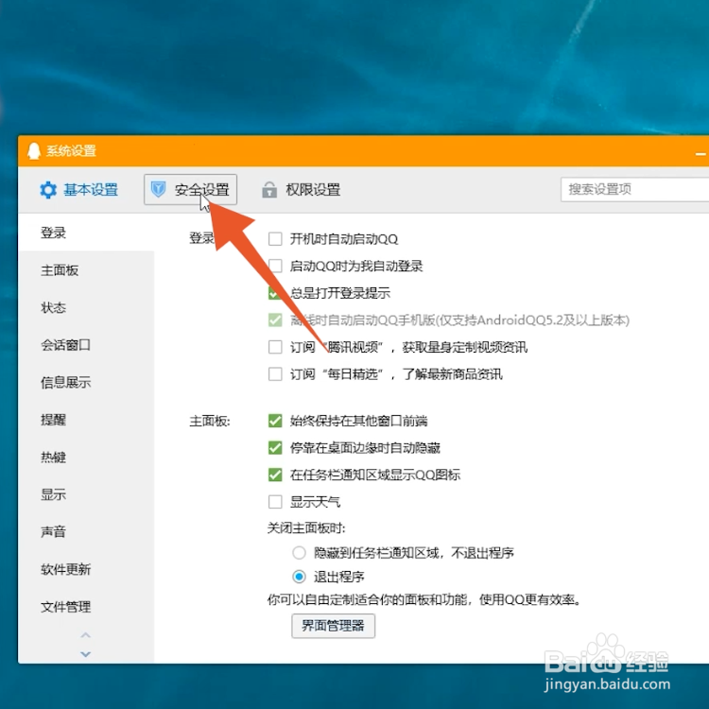Click the QQ penguin icon in title bar
Screen dimensions: 709x709
34,151
